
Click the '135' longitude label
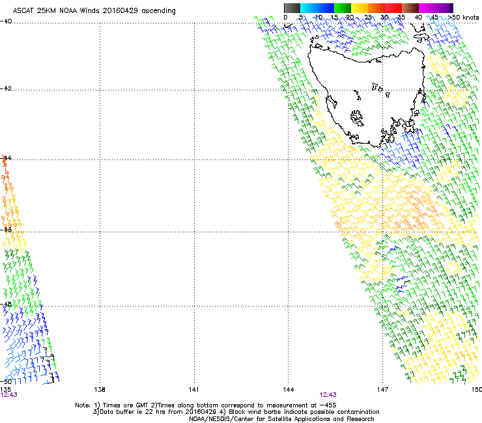[5, 390]
